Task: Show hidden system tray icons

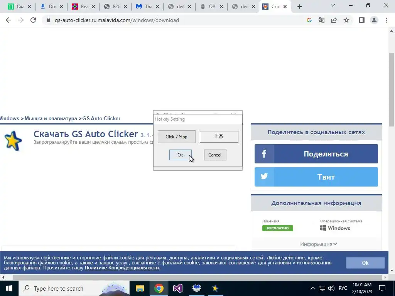Action: [312, 288]
